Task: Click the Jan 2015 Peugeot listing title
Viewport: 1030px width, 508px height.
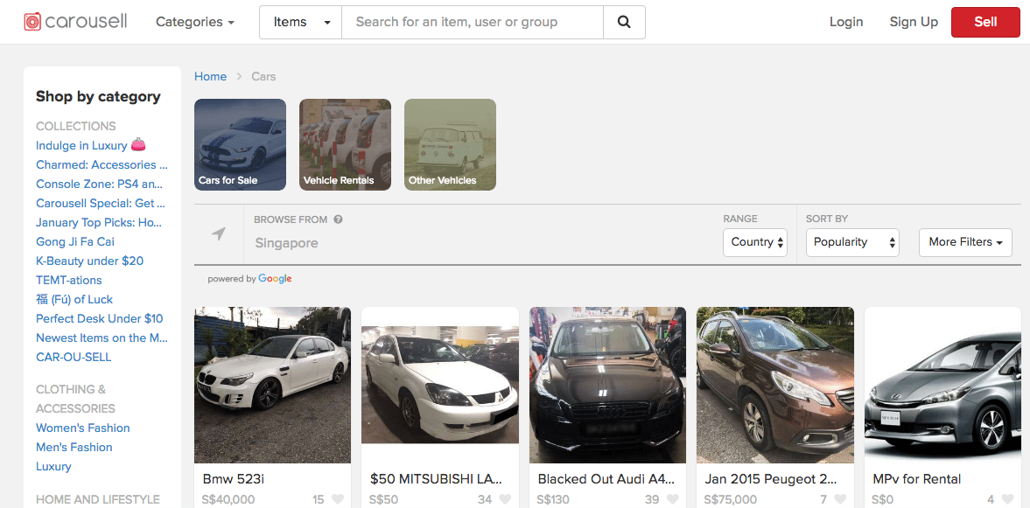Action: coord(771,479)
